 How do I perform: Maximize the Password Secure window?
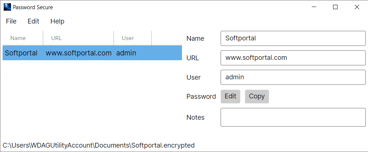click(335, 7)
